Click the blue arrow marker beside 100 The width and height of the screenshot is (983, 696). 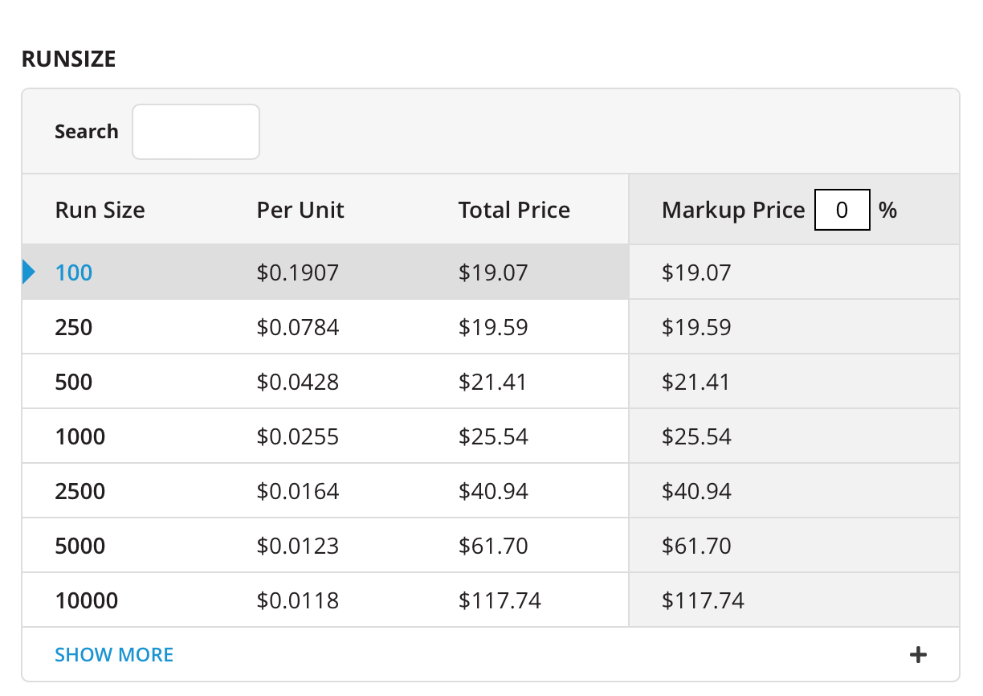[x=29, y=272]
